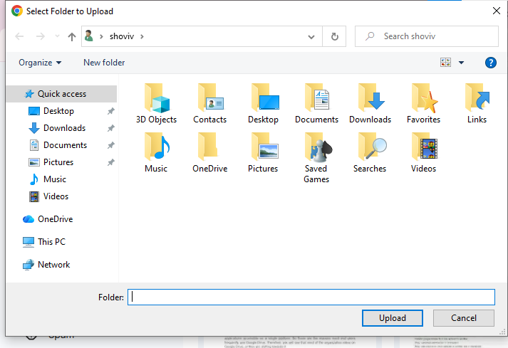
Task: Go forward with the forward arrow
Action: point(40,36)
